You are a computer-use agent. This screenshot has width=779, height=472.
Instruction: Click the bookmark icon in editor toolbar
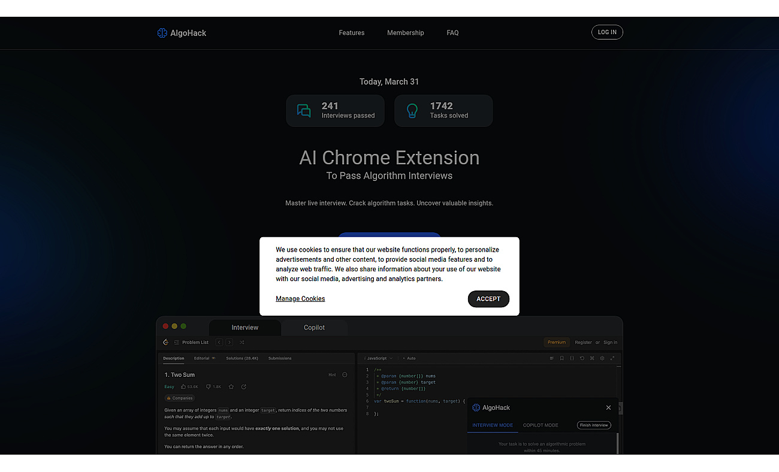click(561, 358)
